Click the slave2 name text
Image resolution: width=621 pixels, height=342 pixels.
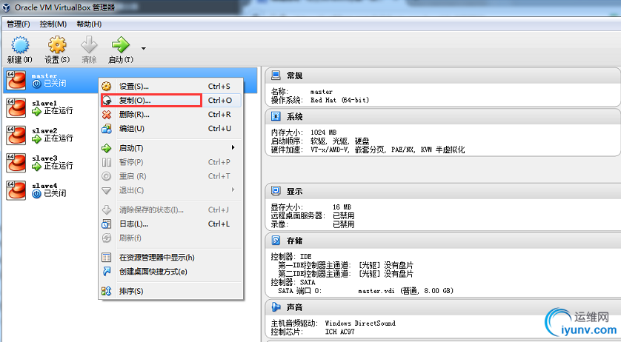tap(44, 130)
